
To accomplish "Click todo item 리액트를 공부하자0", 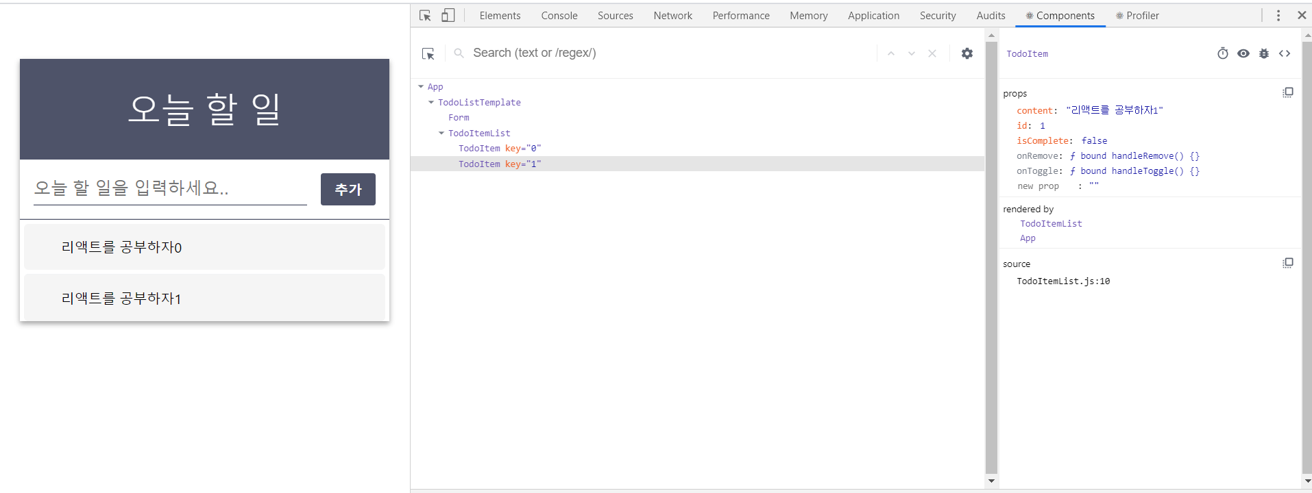I will (204, 247).
